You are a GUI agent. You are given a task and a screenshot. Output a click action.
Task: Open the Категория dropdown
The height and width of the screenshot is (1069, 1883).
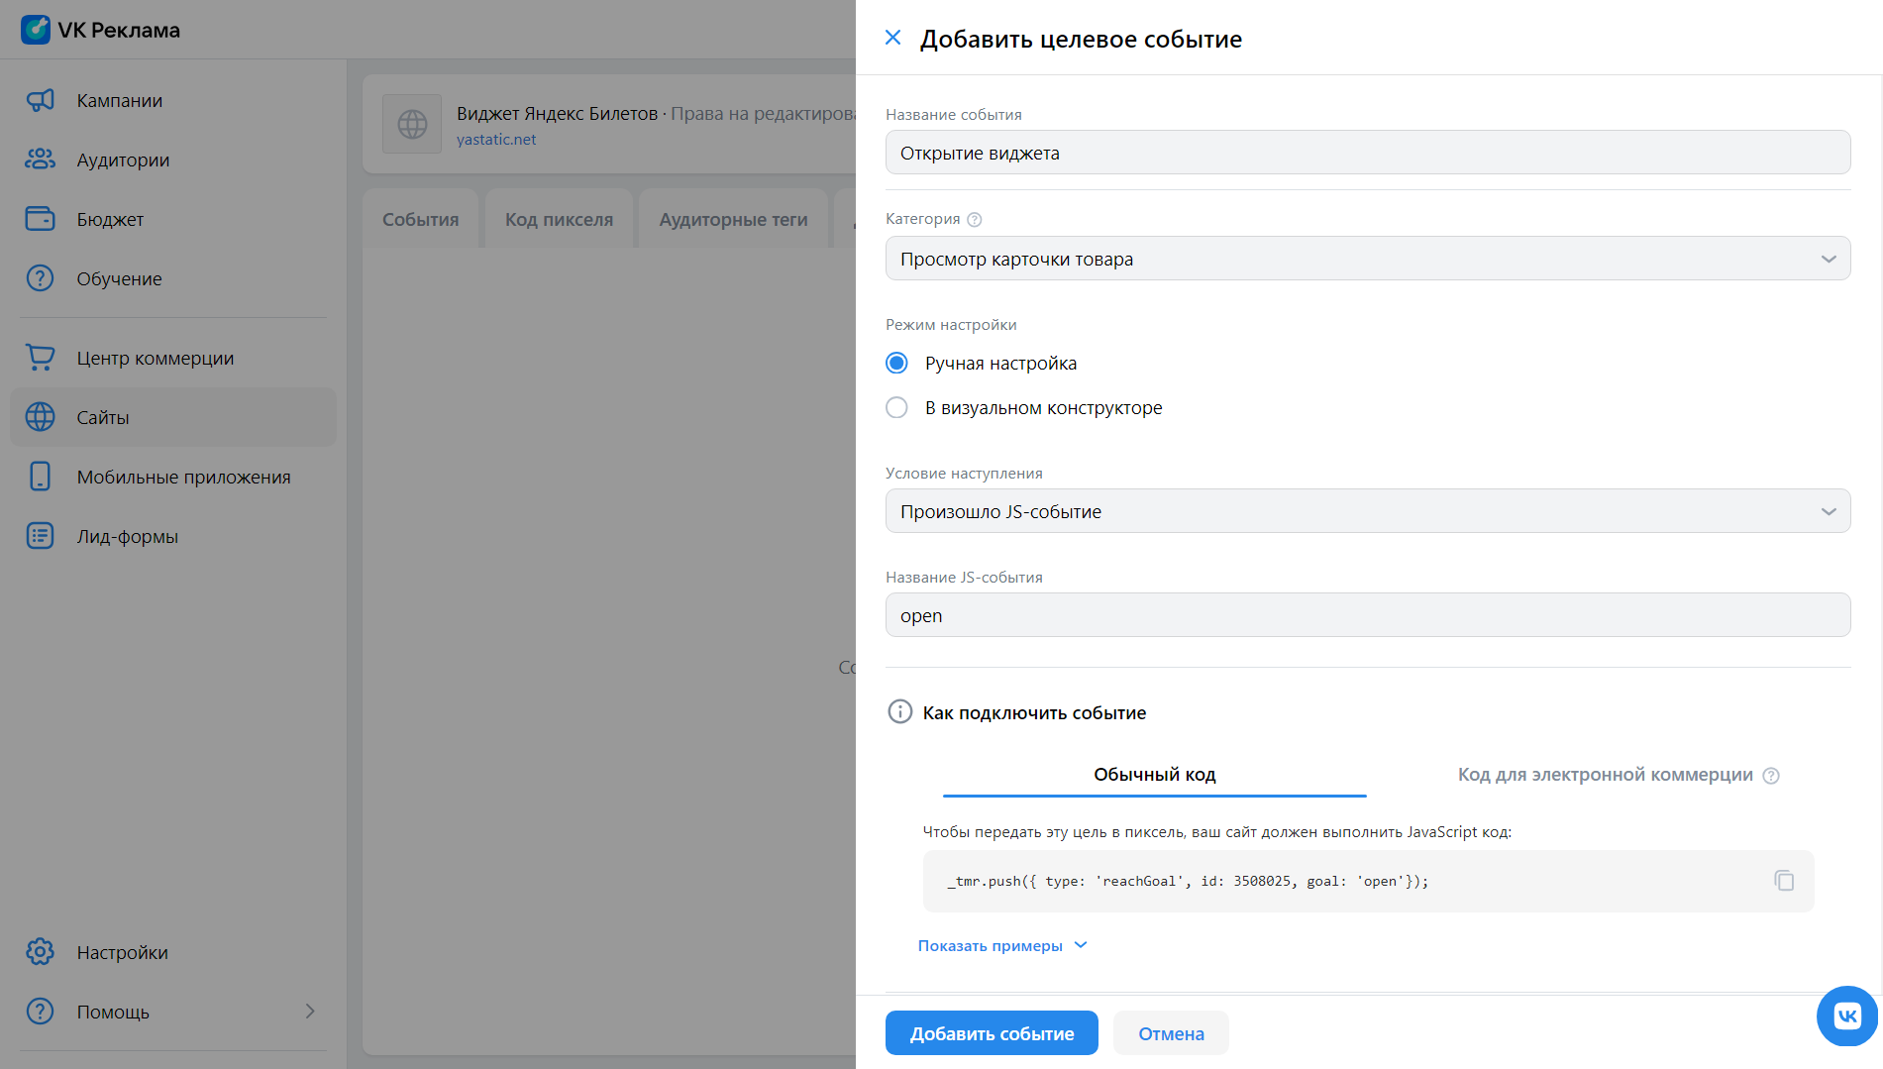click(x=1367, y=259)
